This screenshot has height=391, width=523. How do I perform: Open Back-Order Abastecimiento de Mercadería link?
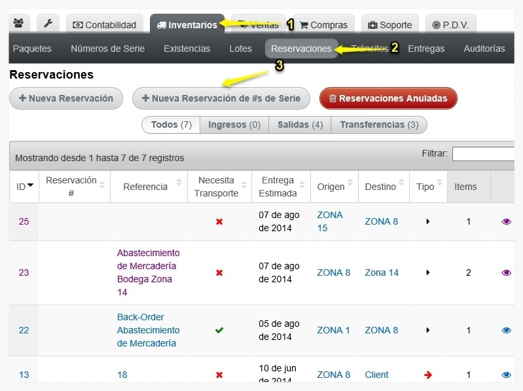pyautogui.click(x=148, y=330)
